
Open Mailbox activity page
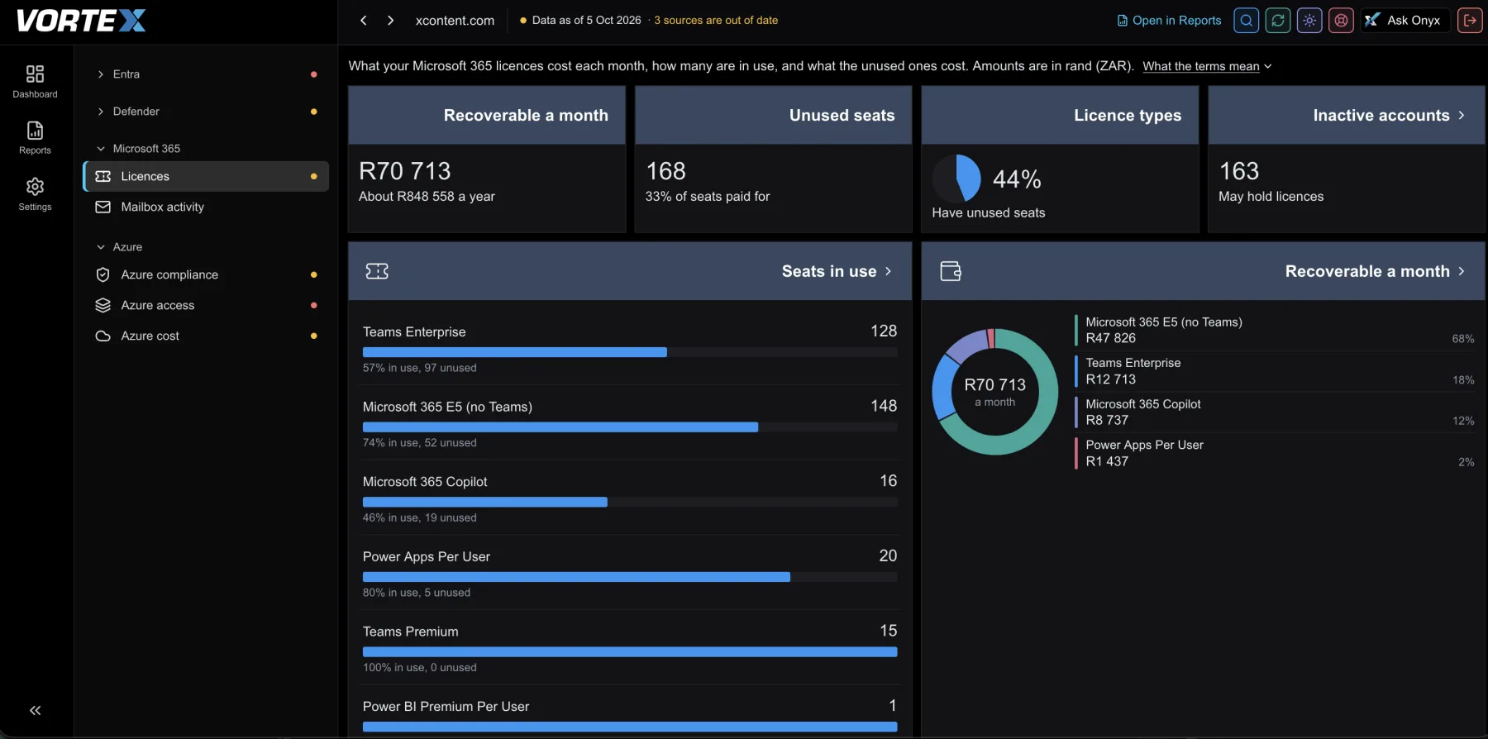[x=206, y=207]
